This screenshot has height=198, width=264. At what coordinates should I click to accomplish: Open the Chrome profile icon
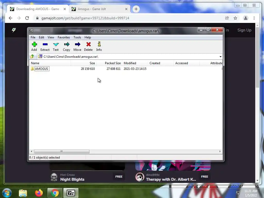(246, 18)
